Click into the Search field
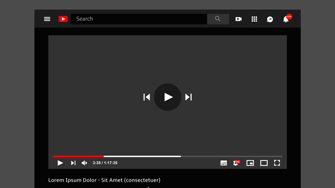The height and width of the screenshot is (188, 335). click(139, 19)
